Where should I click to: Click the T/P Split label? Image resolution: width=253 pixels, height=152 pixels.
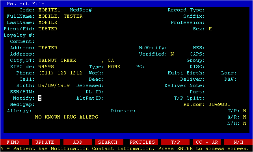click(x=190, y=98)
